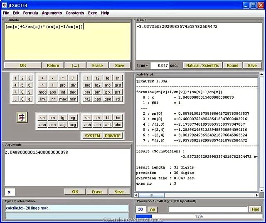Erase the formula with Erase button
Image resolution: width=266 pixels, height=223 pixels.
[x=97, y=65]
